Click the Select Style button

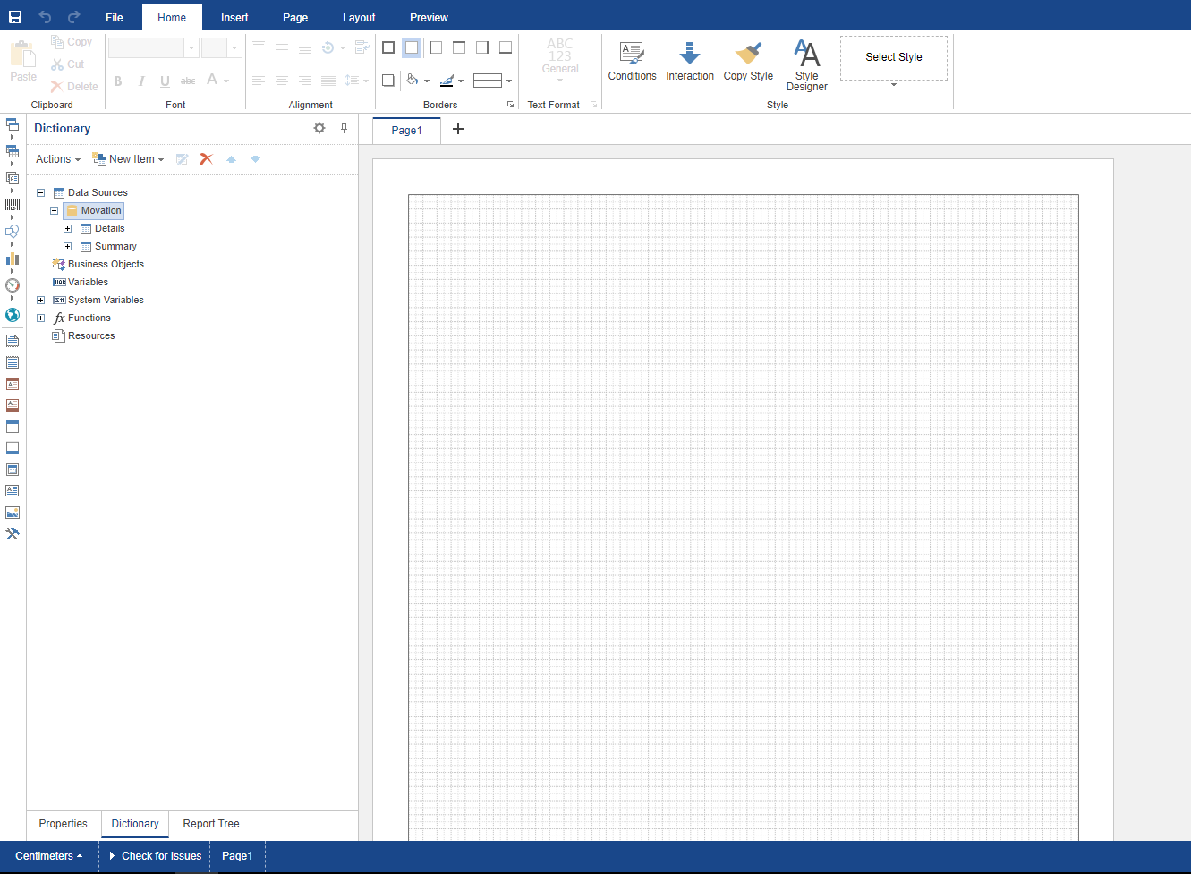(x=893, y=56)
